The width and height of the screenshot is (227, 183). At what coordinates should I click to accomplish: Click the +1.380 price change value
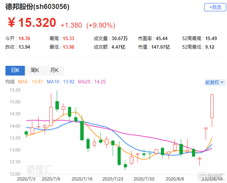pyautogui.click(x=72, y=25)
